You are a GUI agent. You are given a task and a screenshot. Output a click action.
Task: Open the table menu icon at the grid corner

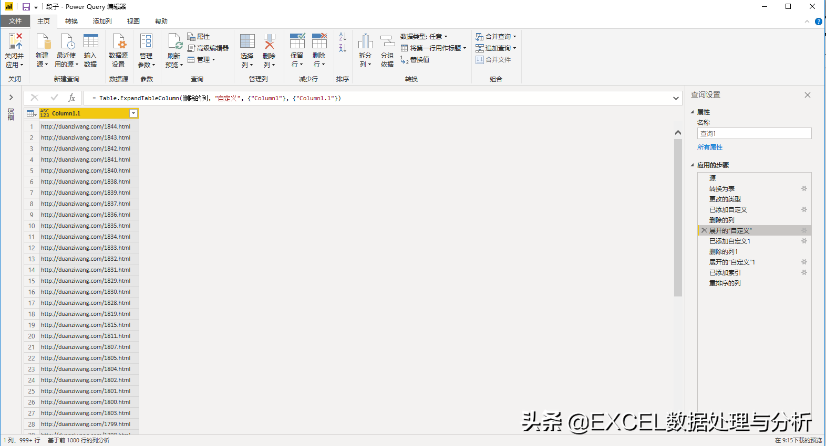(32, 113)
